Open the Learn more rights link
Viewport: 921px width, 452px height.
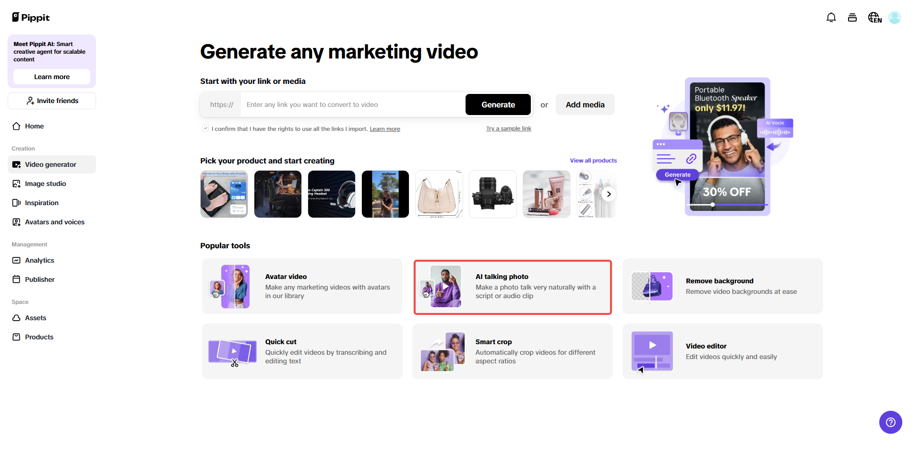coord(385,129)
